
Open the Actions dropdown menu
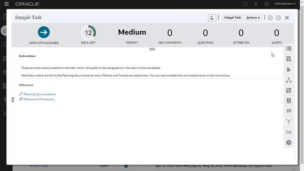[x=253, y=18]
